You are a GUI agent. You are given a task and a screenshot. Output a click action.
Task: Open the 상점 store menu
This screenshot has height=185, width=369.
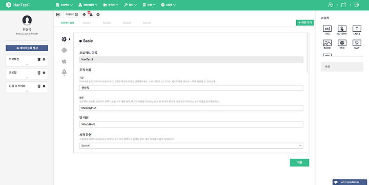coord(149,5)
